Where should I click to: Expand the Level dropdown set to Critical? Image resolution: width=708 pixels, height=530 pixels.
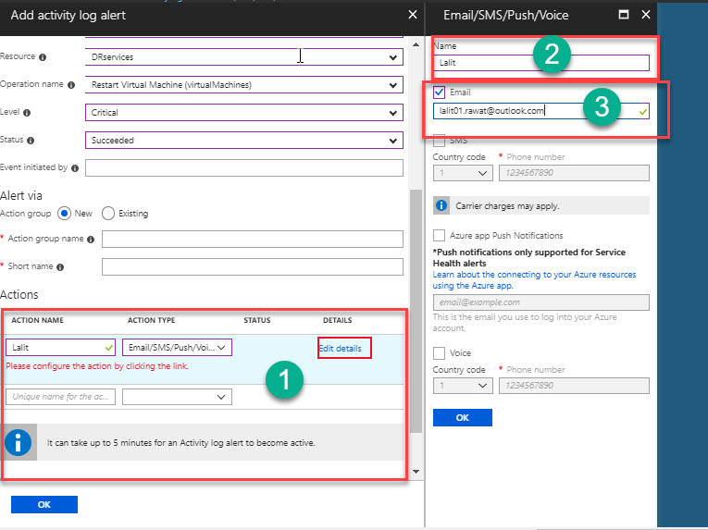click(244, 113)
